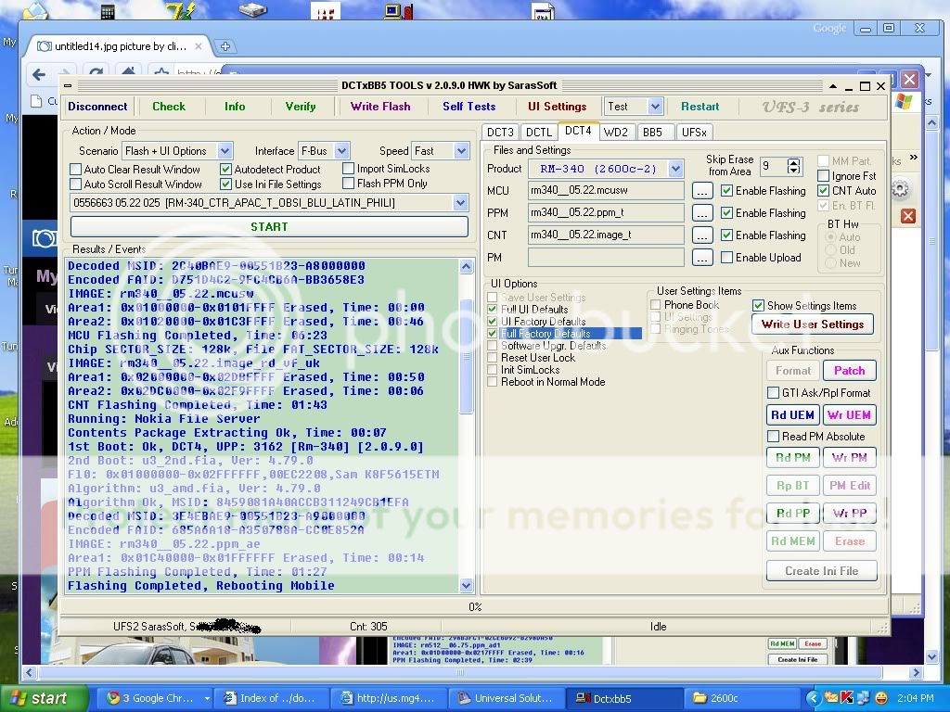Click results log scrollbar up arrow
Image resolution: width=950 pixels, height=712 pixels.
point(466,266)
